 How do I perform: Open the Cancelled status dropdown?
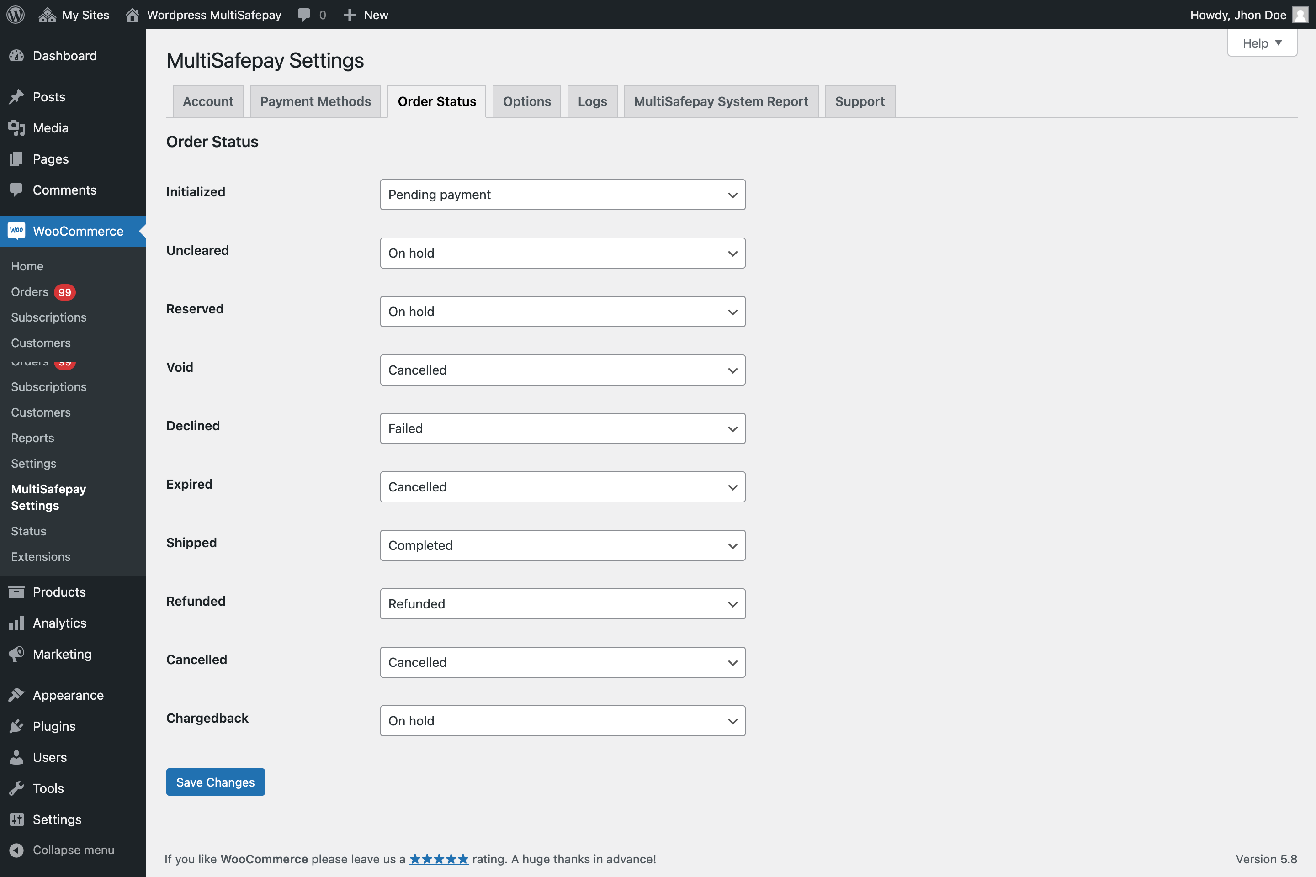tap(562, 662)
